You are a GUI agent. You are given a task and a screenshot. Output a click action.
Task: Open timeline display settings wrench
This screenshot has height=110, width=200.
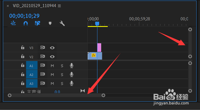(62, 23)
